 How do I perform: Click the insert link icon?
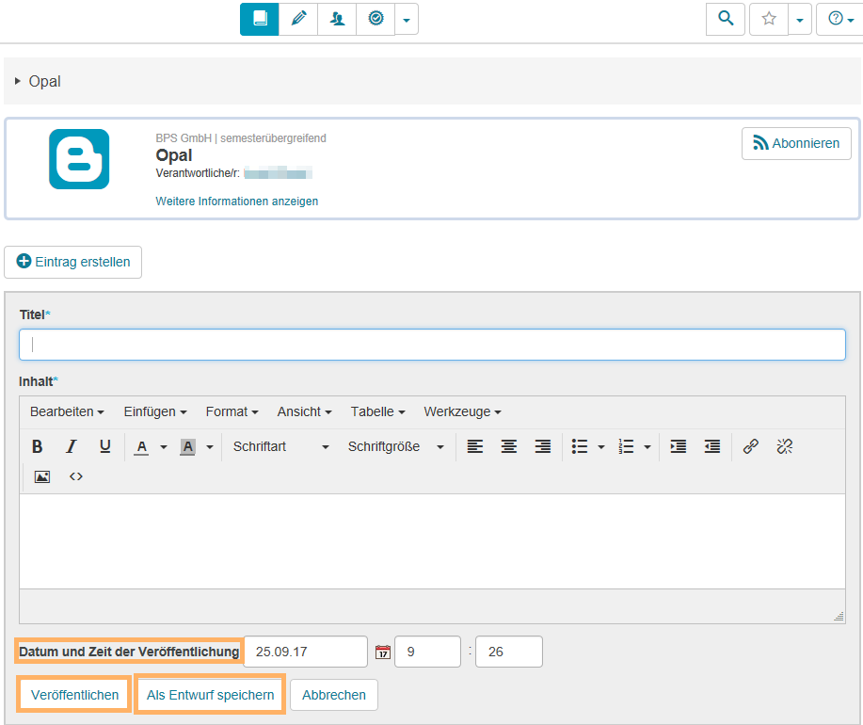750,447
